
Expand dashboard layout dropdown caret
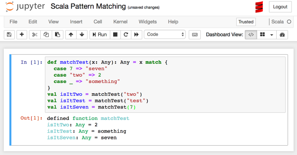[272, 35]
